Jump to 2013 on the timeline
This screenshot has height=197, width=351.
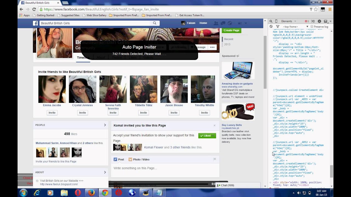click(227, 44)
